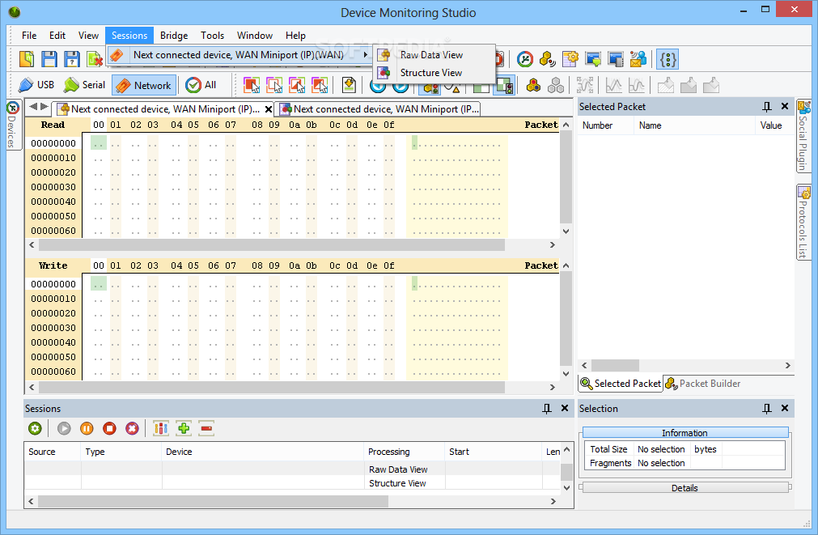Click the overlapping blue windows icon
The height and width of the screenshot is (535, 818).
tap(616, 59)
